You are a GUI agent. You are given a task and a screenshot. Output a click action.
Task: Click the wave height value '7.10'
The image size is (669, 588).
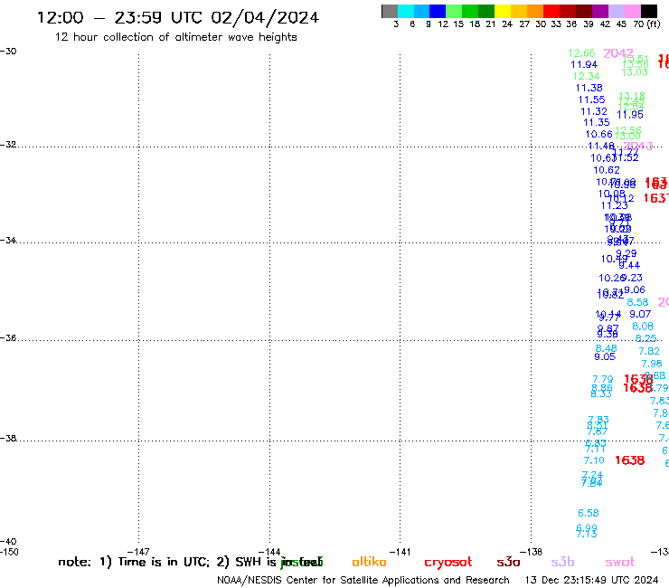pos(594,460)
